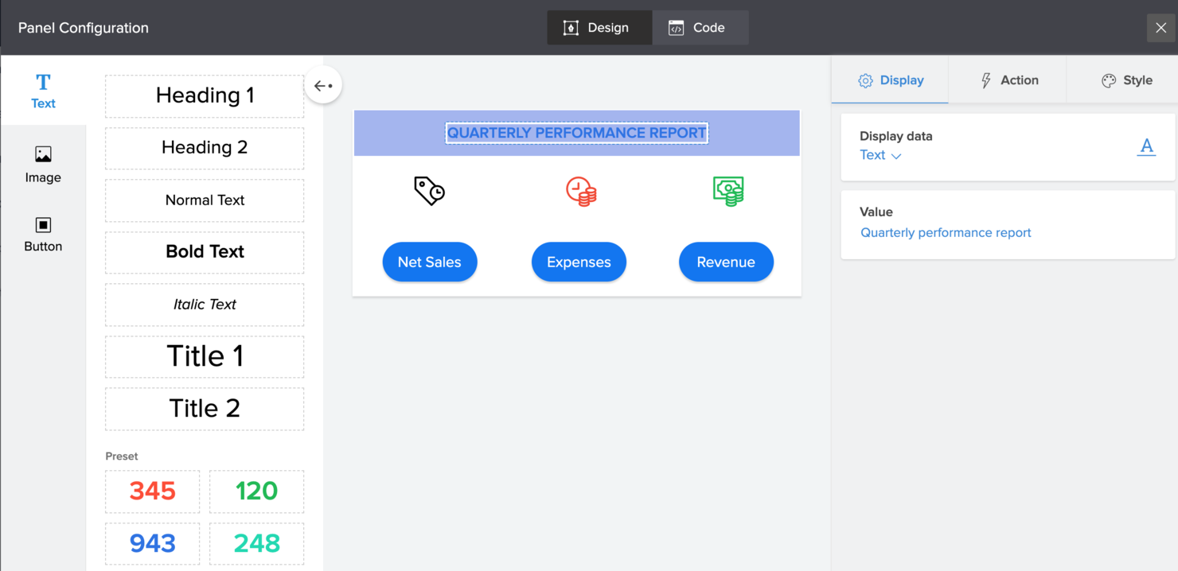Select the lightning bolt Action icon
The width and height of the screenshot is (1178, 571).
[986, 80]
